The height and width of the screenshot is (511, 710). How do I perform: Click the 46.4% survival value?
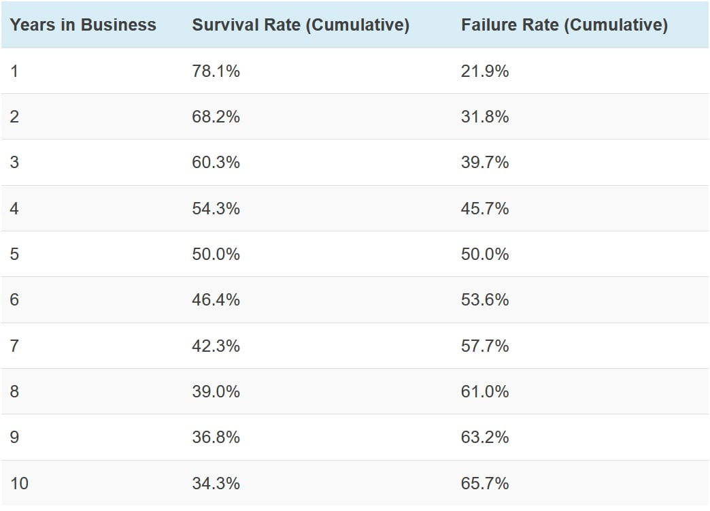click(x=216, y=299)
